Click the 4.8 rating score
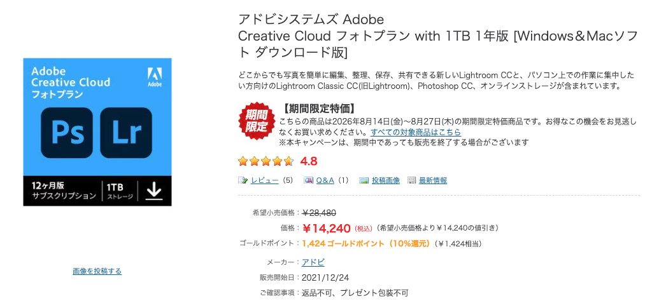645x308 pixels. [309, 161]
